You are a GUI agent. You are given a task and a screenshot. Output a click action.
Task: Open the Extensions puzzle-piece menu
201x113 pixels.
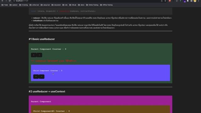click(x=188, y=1)
